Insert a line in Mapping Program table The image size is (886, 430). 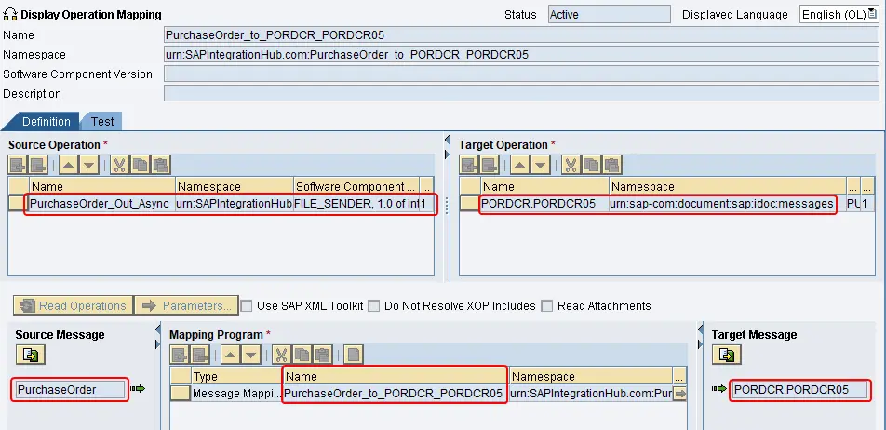[180, 355]
